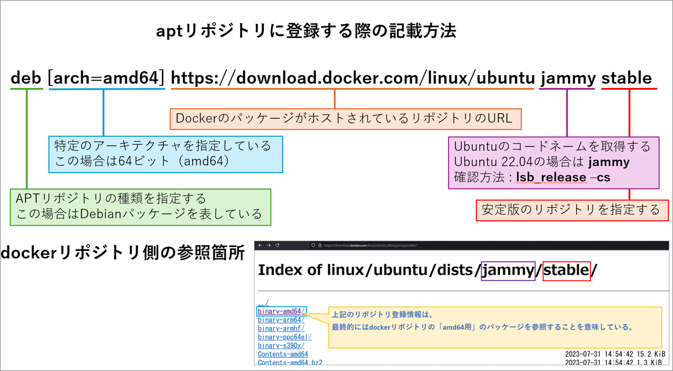Click the ../ parent directory link
The width and height of the screenshot is (673, 371).
[262, 302]
